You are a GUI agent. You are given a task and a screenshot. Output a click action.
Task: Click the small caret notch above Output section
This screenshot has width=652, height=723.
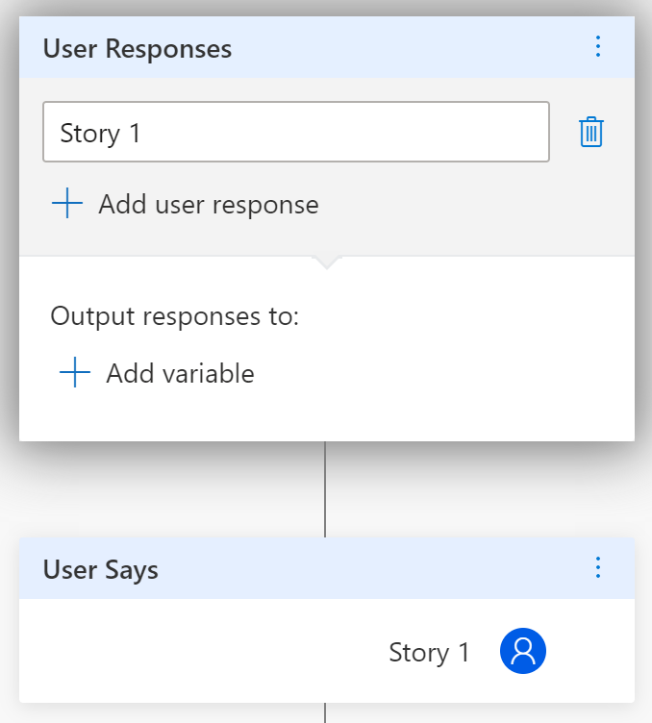tap(326, 262)
